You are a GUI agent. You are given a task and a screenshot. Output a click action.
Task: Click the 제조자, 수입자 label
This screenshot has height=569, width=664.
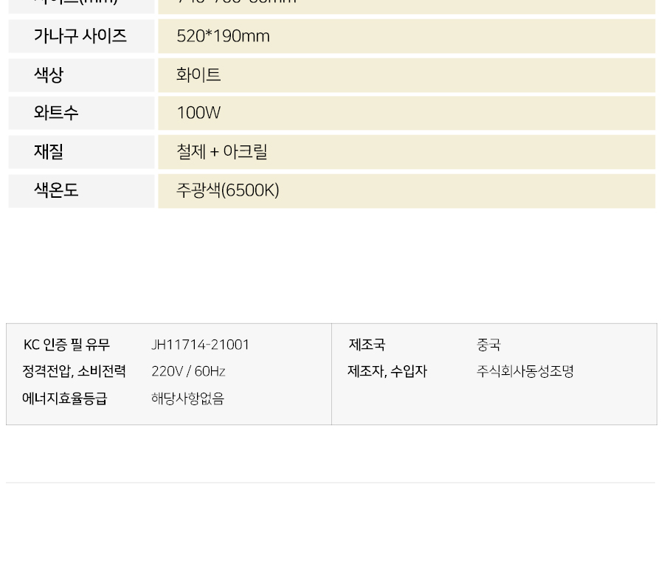(x=387, y=371)
